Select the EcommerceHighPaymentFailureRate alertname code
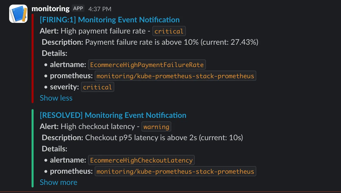 147,65
